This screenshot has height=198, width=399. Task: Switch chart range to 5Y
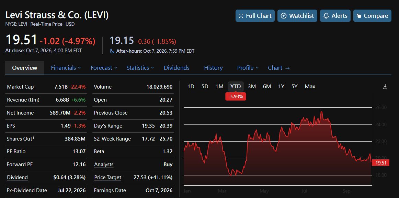coord(294,87)
